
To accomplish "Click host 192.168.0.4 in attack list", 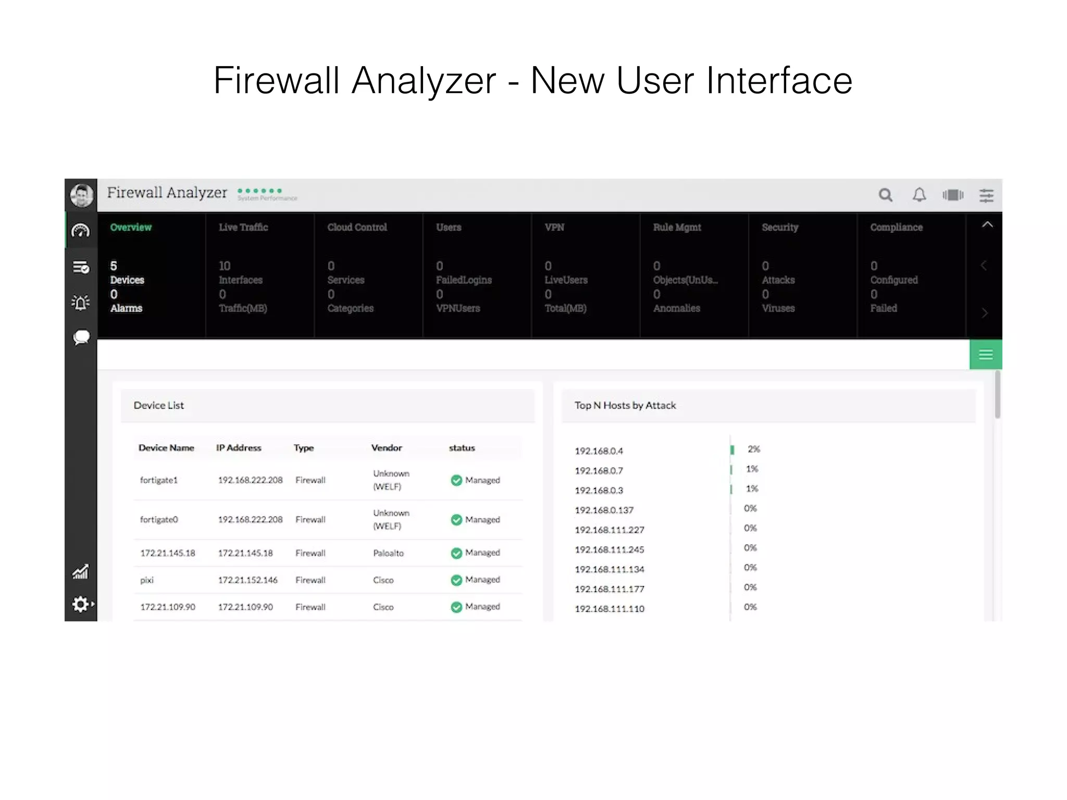I will (599, 451).
